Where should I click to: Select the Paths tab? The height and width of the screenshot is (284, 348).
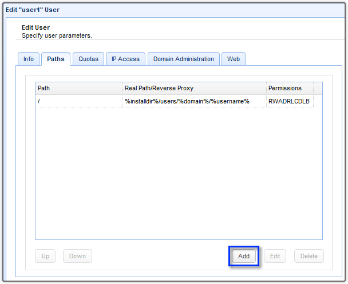pos(56,59)
